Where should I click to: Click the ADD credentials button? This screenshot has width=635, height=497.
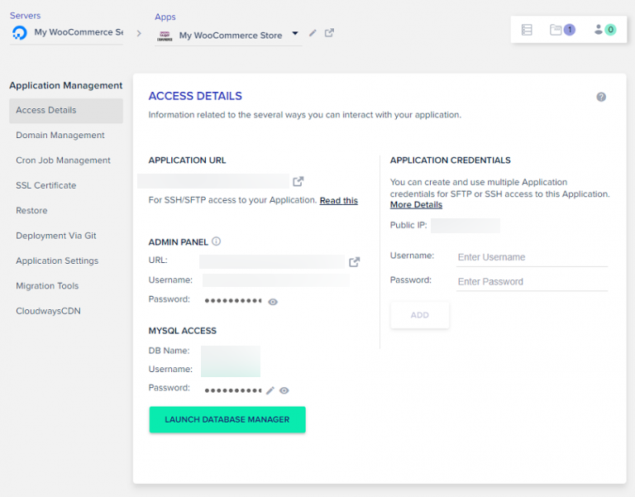pyautogui.click(x=419, y=315)
